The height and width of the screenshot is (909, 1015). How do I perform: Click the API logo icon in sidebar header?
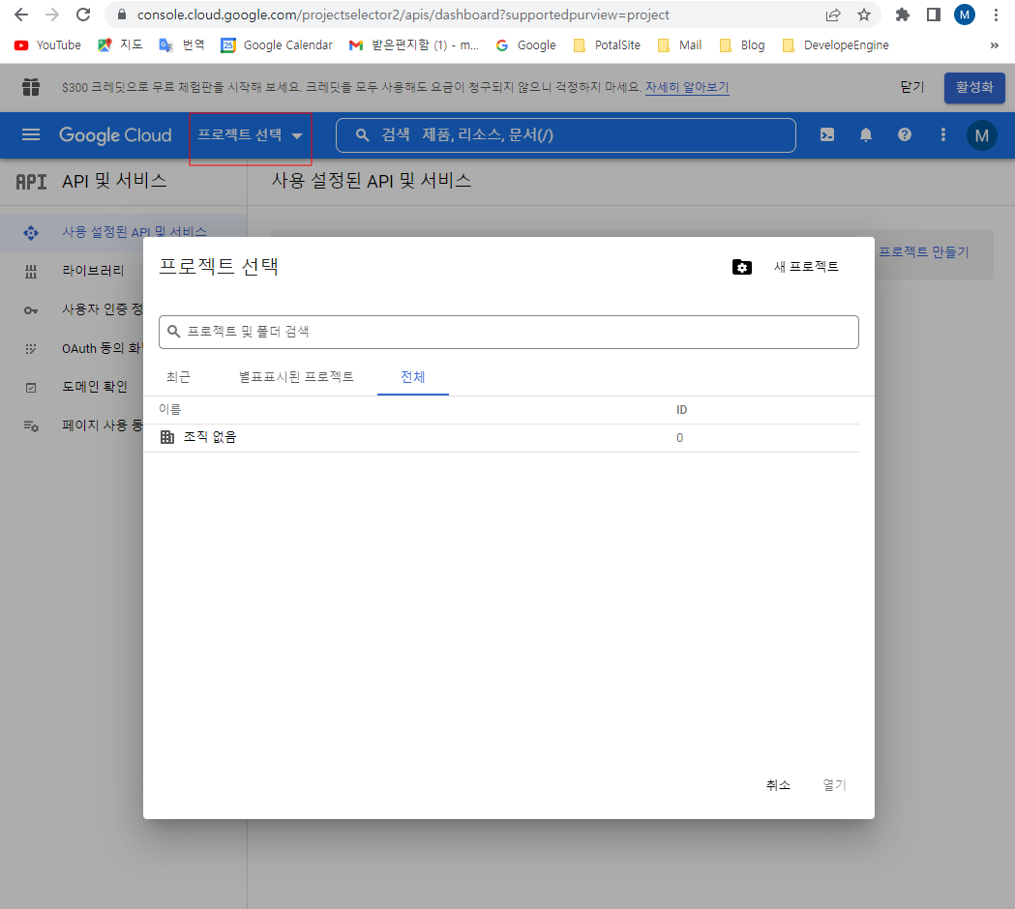coord(31,182)
